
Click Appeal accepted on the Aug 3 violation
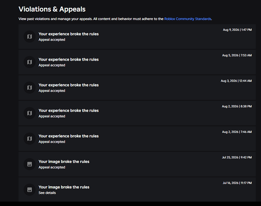click(x=52, y=91)
